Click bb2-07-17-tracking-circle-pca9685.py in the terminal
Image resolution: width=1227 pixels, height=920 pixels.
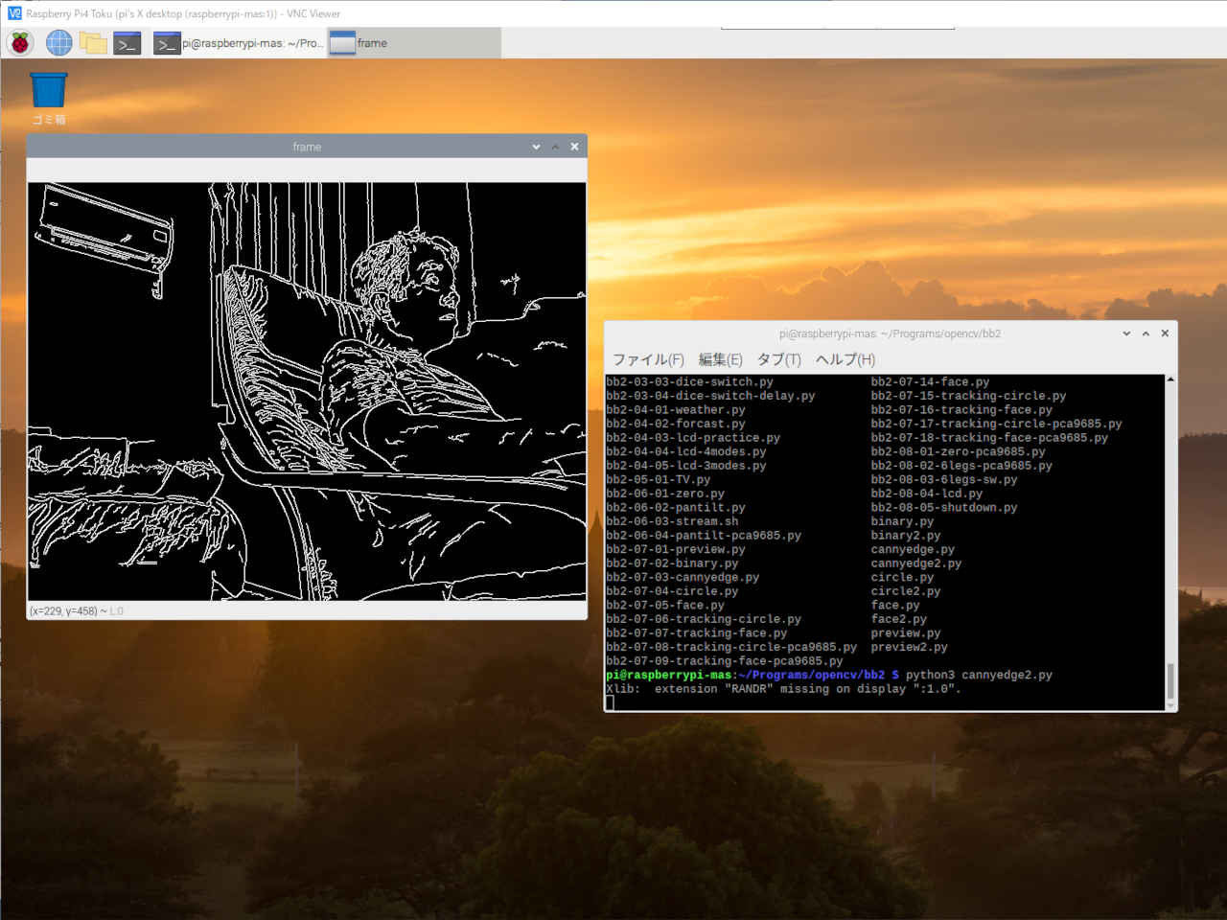996,424
